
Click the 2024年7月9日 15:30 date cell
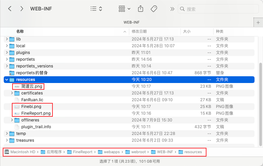coord(152,120)
